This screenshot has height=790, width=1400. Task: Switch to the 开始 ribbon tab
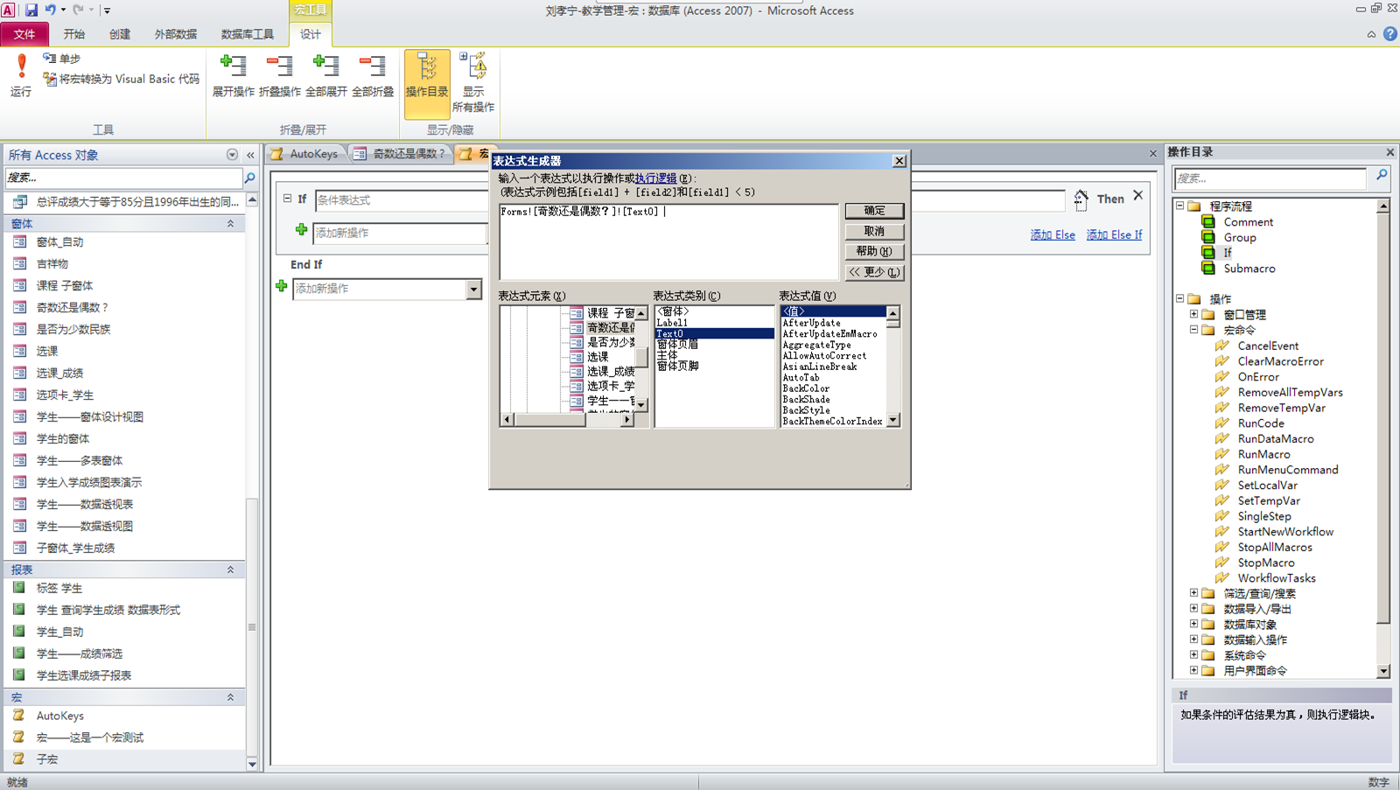coord(73,34)
